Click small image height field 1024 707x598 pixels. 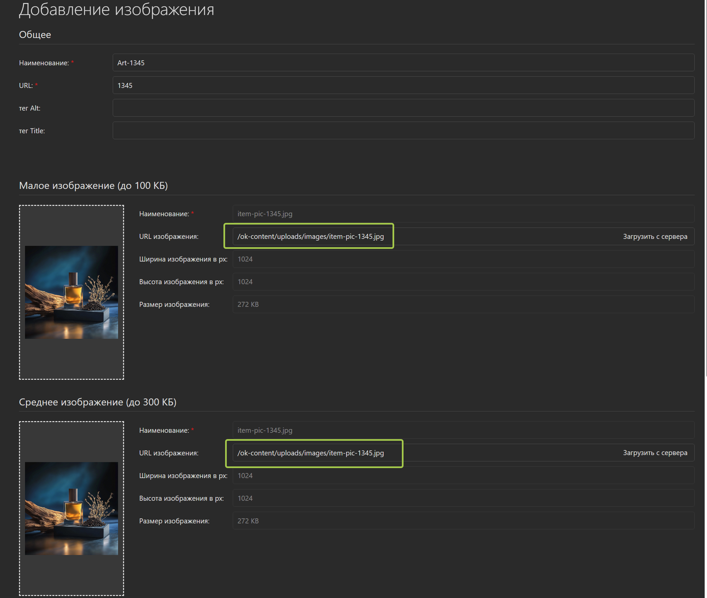tap(463, 282)
